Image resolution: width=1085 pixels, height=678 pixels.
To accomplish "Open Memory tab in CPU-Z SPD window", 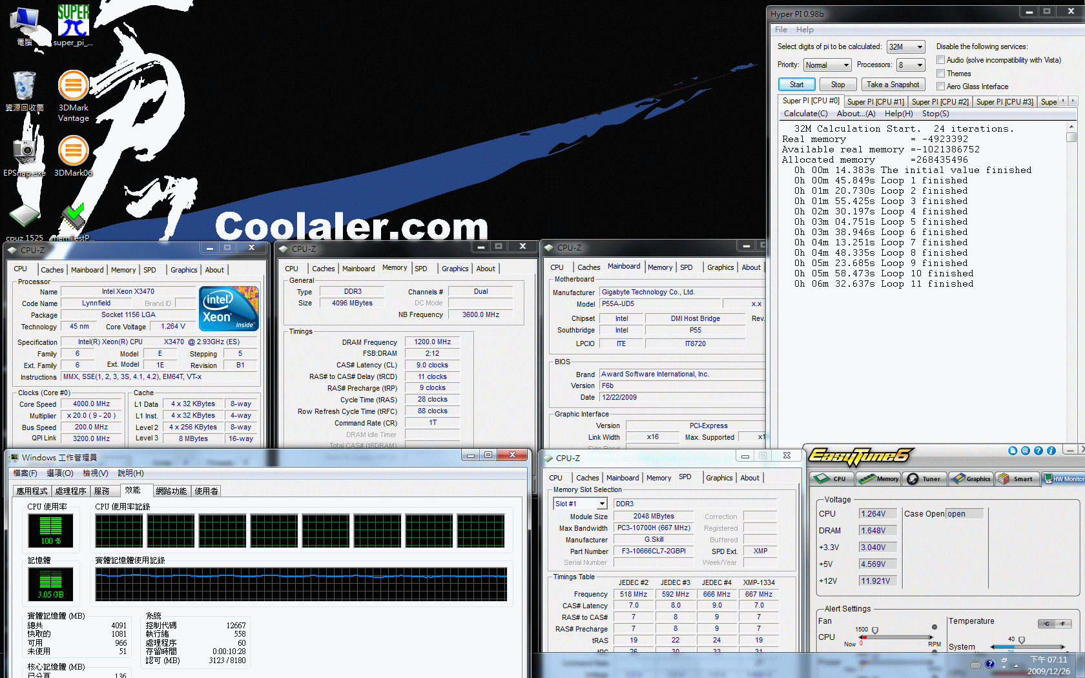I will click(x=659, y=478).
